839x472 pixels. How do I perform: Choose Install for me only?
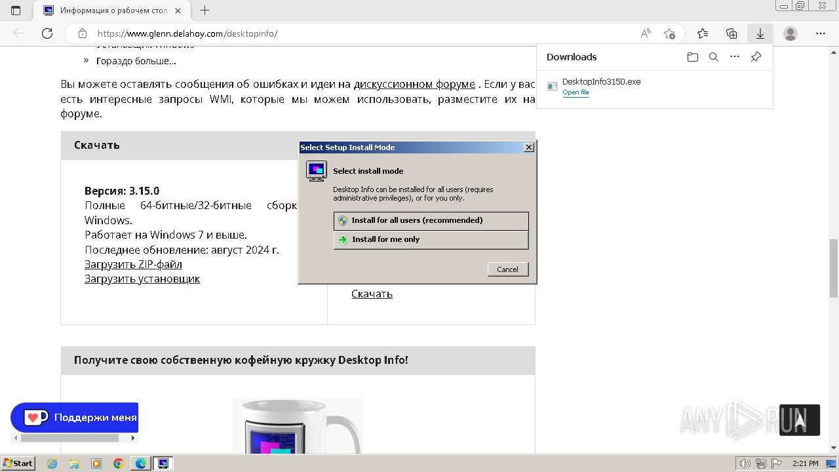pos(431,239)
